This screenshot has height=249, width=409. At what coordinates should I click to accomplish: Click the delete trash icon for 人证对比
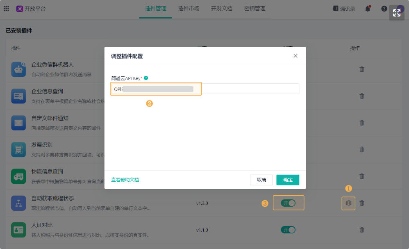(x=362, y=230)
